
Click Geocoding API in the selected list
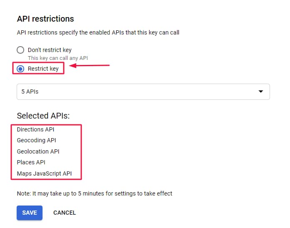point(36,140)
